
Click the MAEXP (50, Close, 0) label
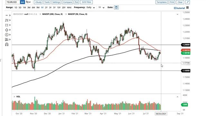click(78, 14)
